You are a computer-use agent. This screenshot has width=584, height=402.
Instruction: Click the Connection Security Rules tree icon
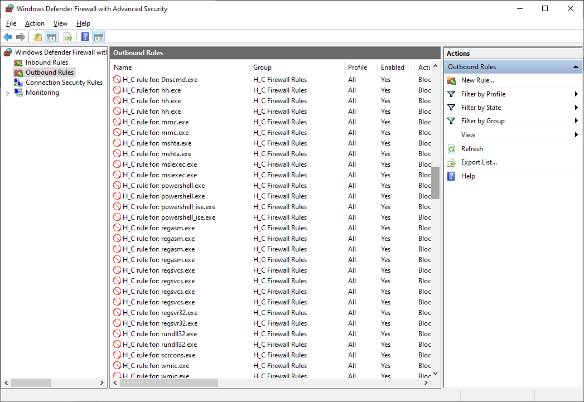tap(18, 83)
